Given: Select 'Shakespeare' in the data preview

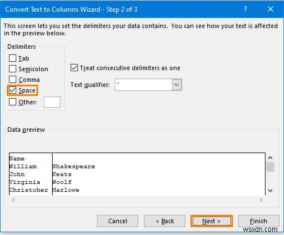Looking at the screenshot, I should (74, 167).
